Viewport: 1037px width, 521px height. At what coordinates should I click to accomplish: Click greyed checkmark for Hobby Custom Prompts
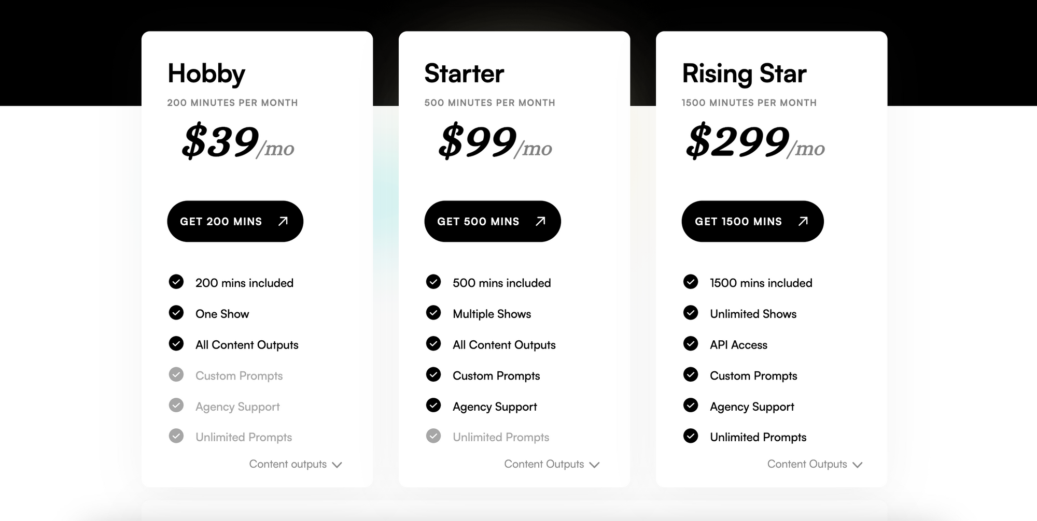176,374
